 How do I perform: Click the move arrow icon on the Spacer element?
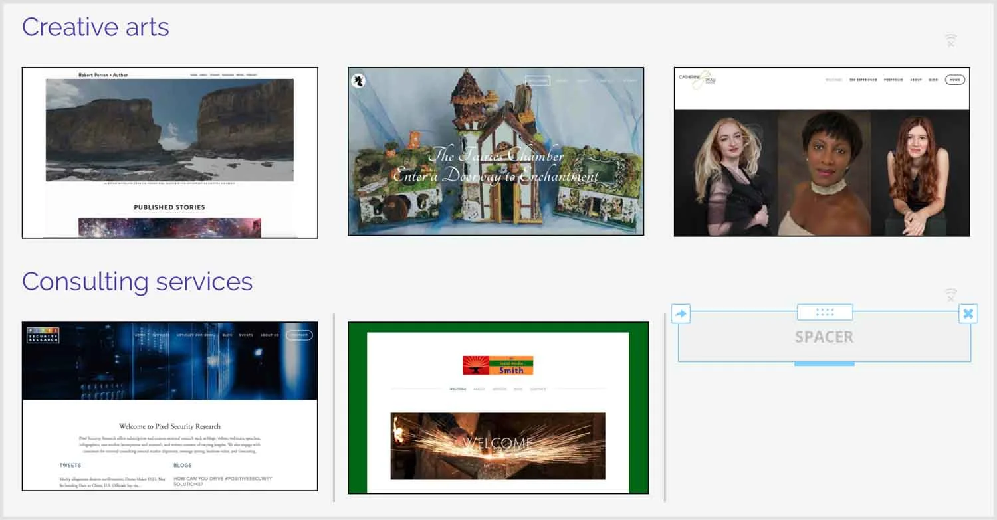click(x=681, y=314)
